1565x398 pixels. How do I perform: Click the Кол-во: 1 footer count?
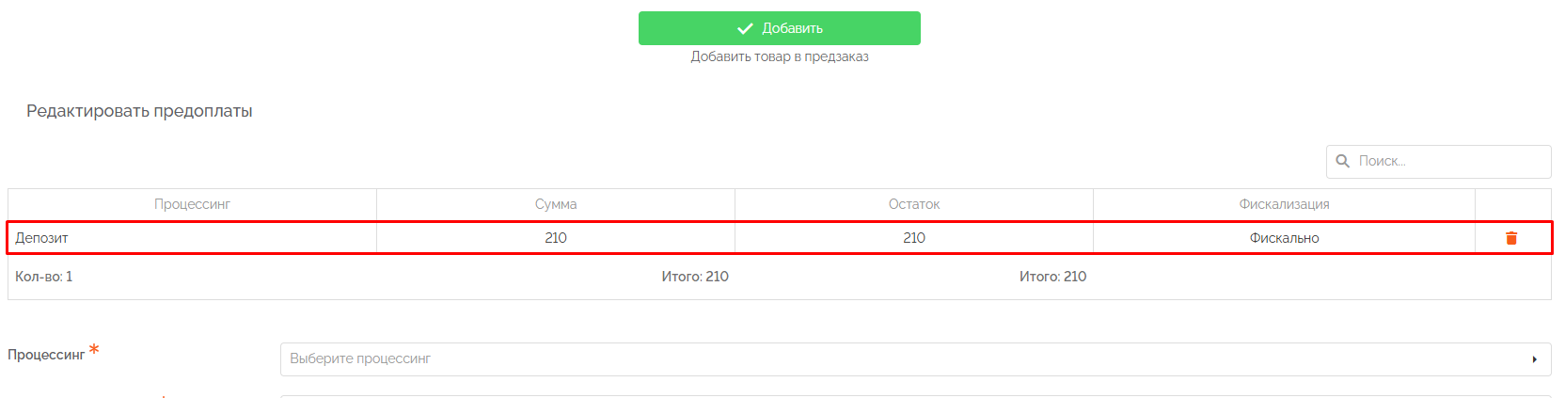point(44,277)
